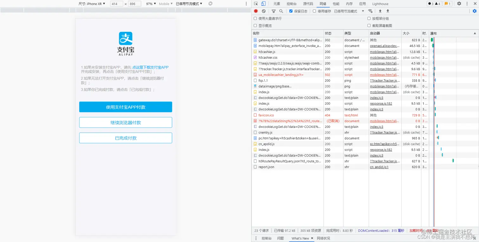Uncheck the 保留日志 checkbox
Screen dimensions: 479x242
[291, 11]
